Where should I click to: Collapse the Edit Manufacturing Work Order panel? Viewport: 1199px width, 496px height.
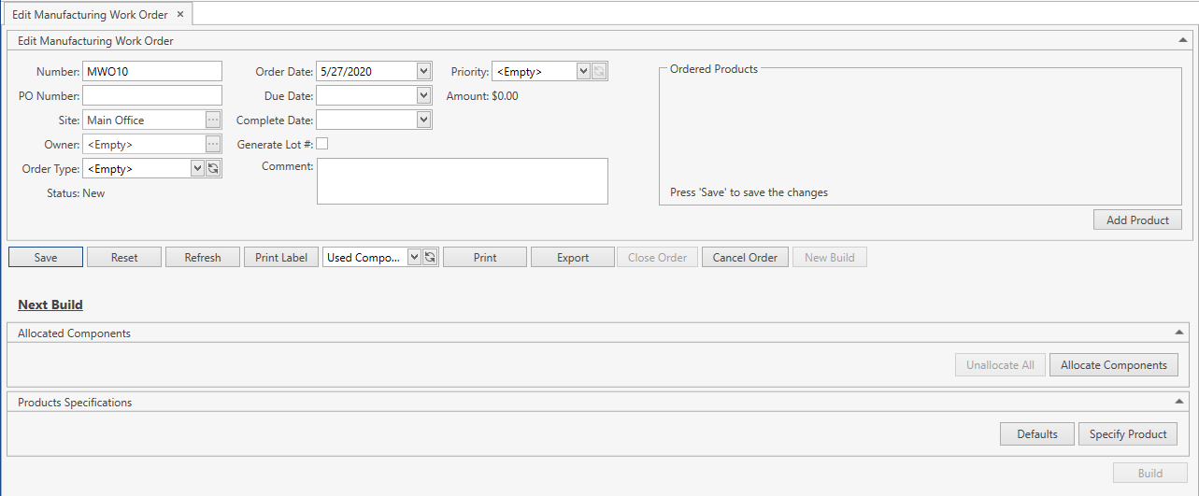pos(1182,41)
